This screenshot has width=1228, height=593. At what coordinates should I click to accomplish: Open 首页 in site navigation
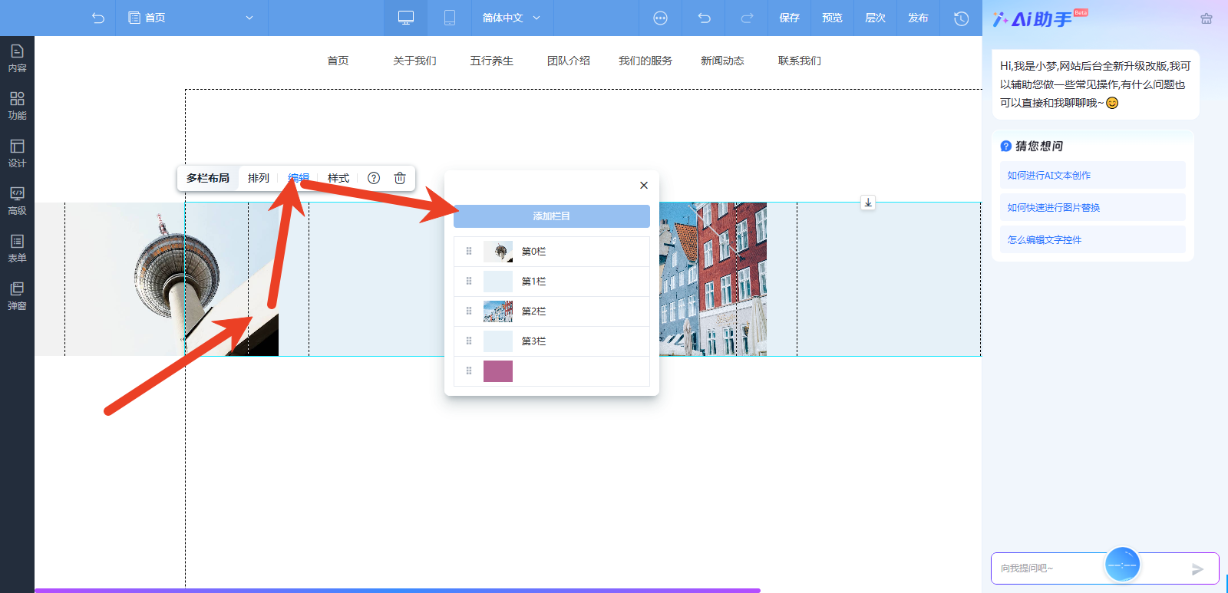[338, 61]
